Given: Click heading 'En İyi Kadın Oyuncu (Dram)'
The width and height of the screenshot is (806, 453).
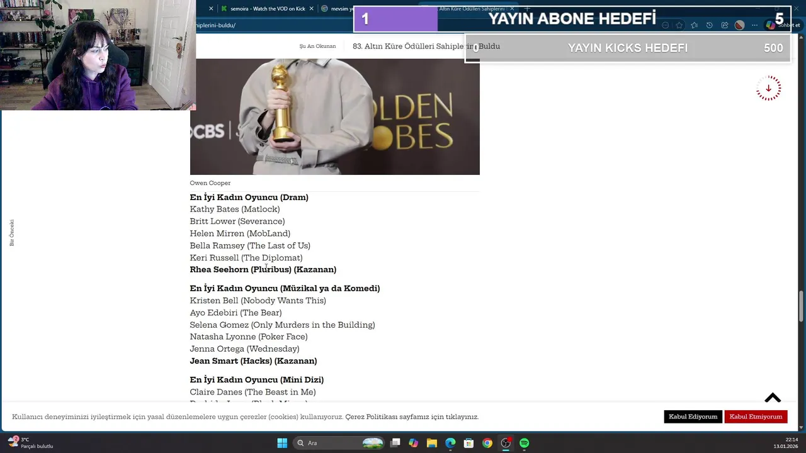Looking at the screenshot, I should (x=249, y=198).
